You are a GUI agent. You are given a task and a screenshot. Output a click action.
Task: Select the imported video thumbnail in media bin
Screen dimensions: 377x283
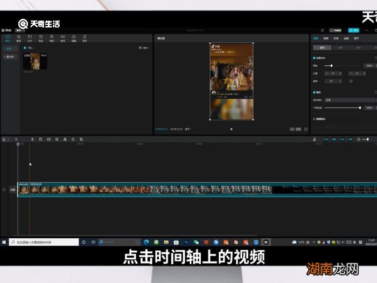pyautogui.click(x=35, y=61)
